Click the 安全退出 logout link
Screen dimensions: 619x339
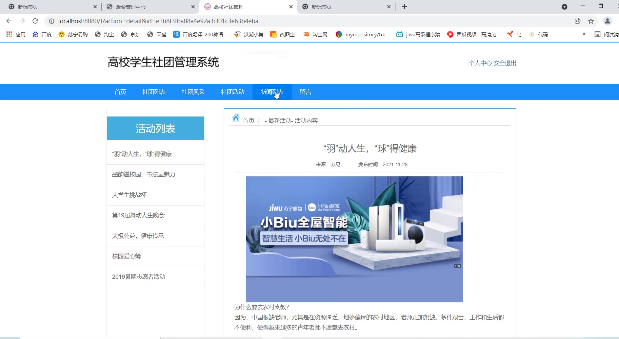(x=505, y=63)
